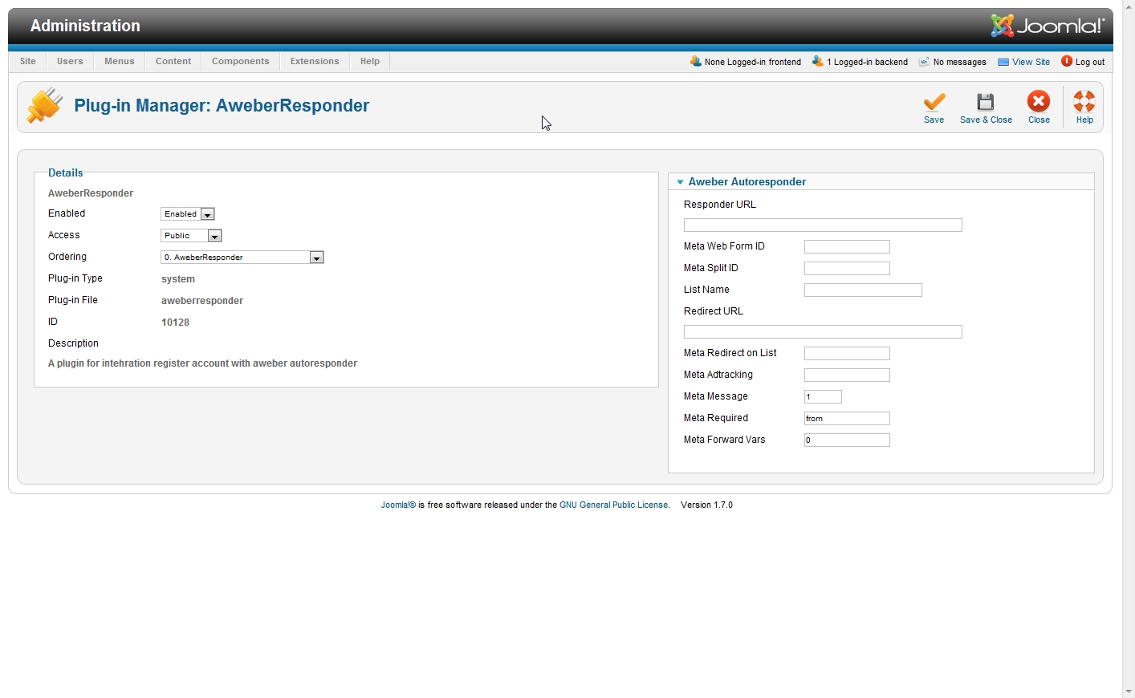1135x698 pixels.
Task: Open the Extensions menu
Action: click(x=315, y=61)
